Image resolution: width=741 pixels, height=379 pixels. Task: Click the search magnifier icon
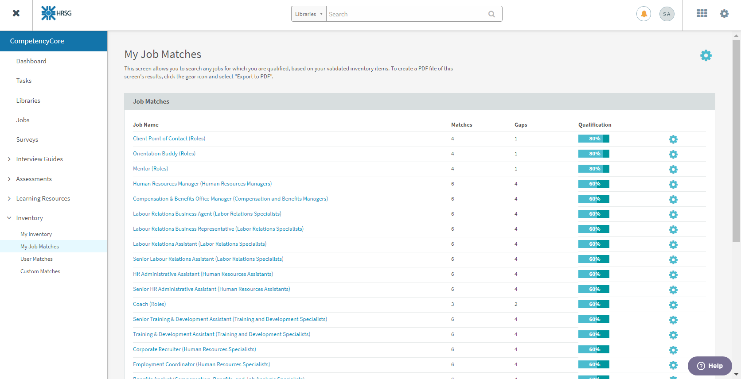[x=491, y=14]
